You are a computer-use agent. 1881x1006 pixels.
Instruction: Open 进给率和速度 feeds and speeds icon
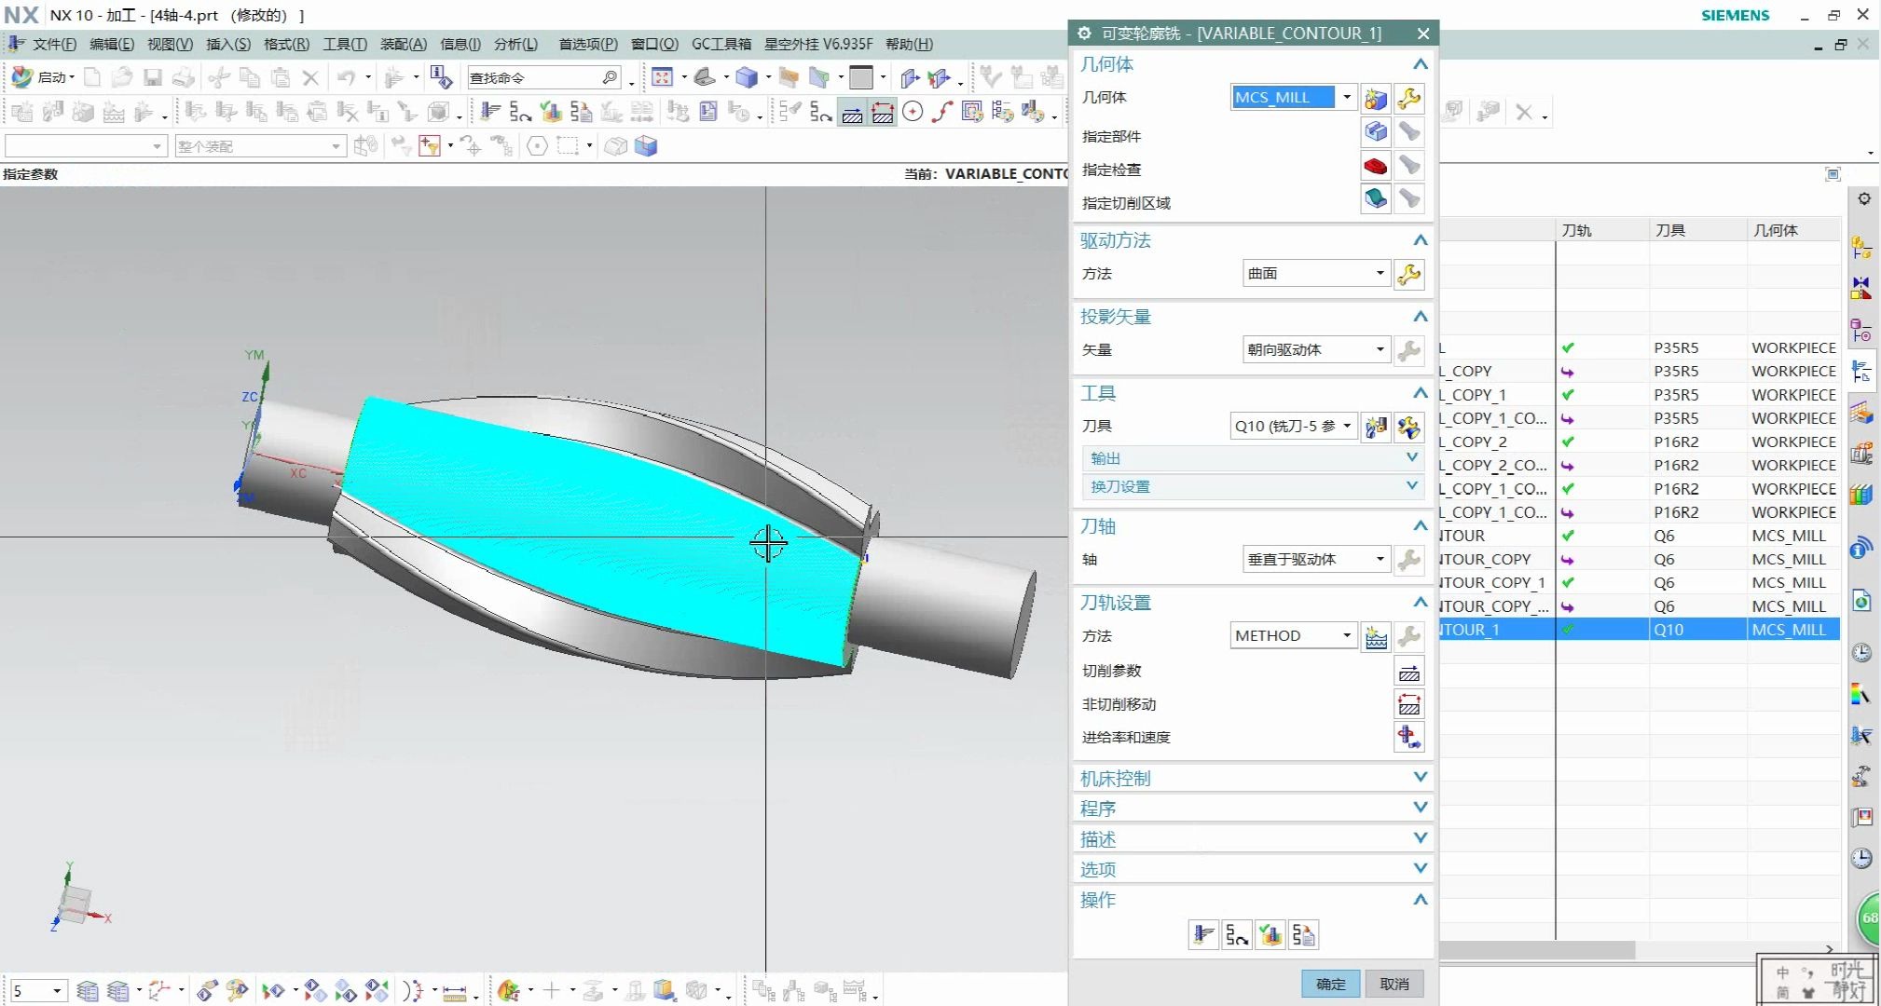[x=1408, y=738]
